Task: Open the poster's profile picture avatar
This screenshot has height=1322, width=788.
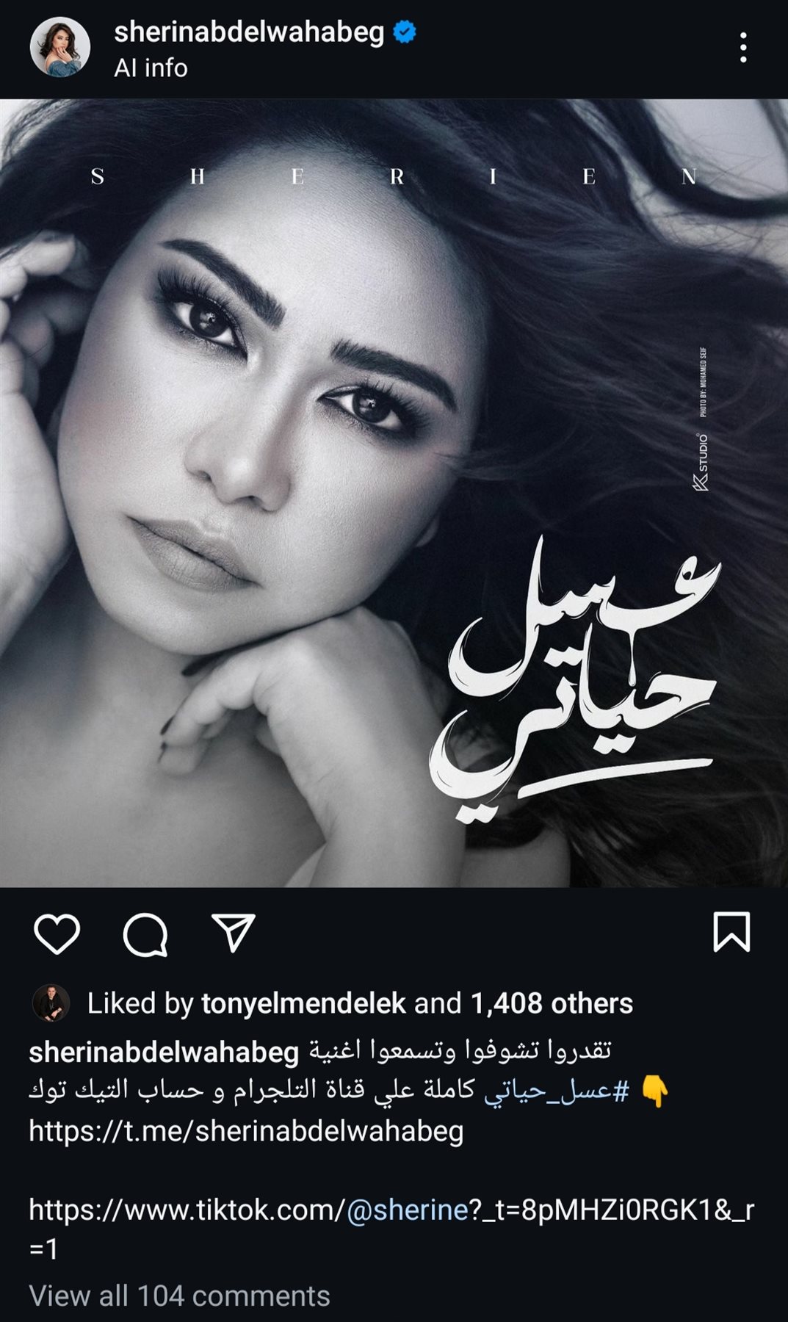Action: click(x=60, y=47)
